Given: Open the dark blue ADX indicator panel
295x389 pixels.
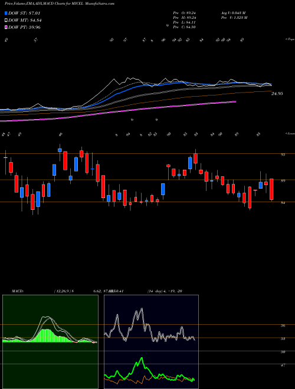Looking at the screenshot, I should (x=151, y=342).
